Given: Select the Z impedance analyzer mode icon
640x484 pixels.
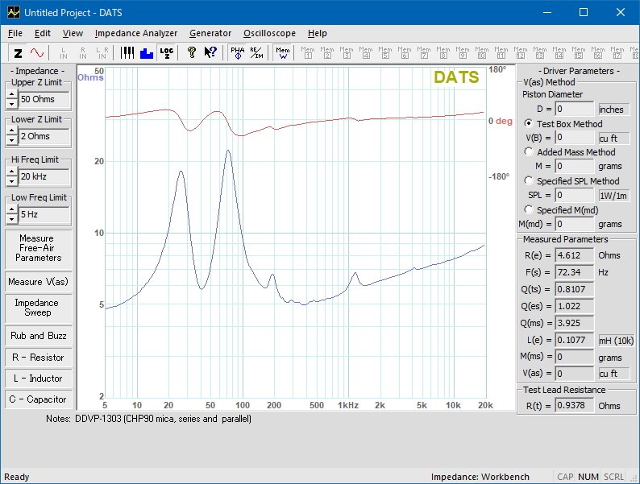Looking at the screenshot, I should click(x=18, y=53).
